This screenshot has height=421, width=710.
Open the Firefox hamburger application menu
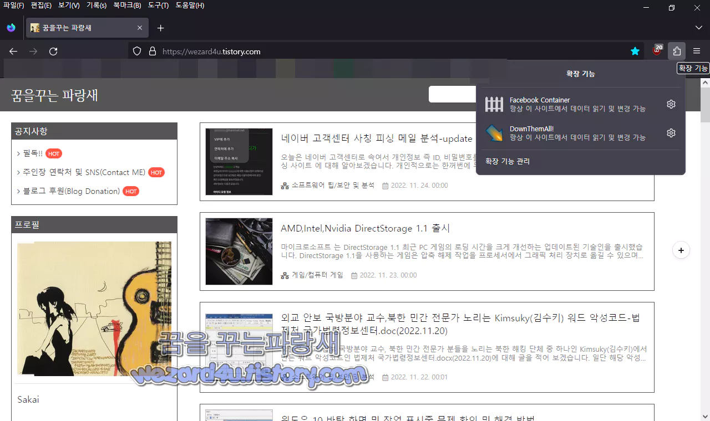[697, 52]
